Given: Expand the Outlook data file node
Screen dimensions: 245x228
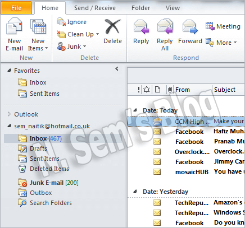Looking at the screenshot, I should coord(9,114).
